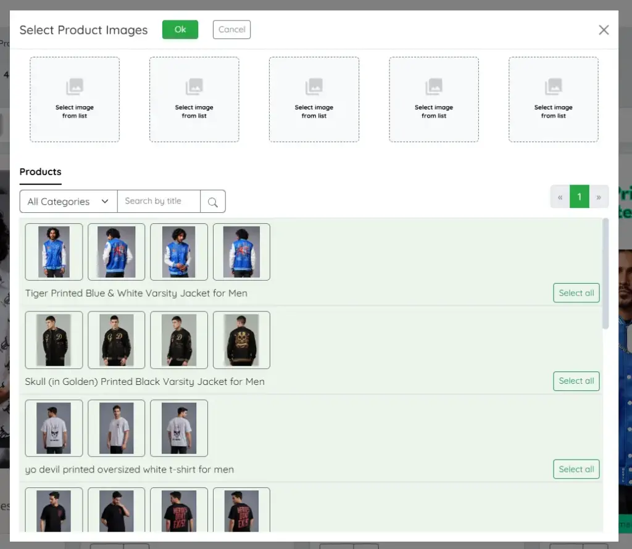Toggle selection of first blue varsity jacket thumbnail
Screen dimensions: 632x549
[54, 252]
